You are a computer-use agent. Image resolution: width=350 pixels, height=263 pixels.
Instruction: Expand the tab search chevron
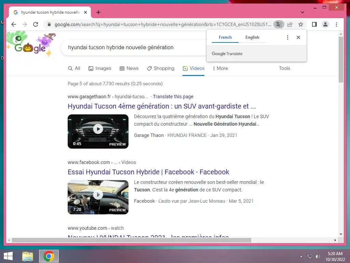(302, 12)
